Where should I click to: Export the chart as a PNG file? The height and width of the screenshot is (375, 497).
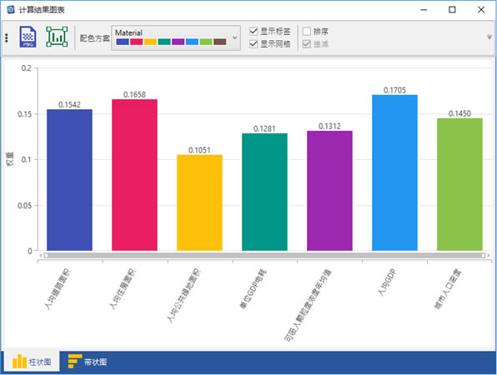[x=28, y=37]
